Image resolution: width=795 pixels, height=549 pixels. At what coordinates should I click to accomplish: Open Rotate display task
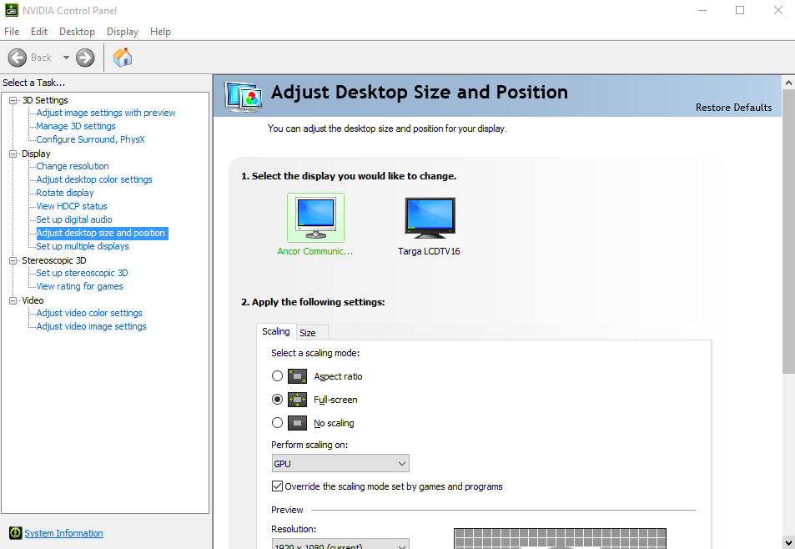[x=65, y=193]
